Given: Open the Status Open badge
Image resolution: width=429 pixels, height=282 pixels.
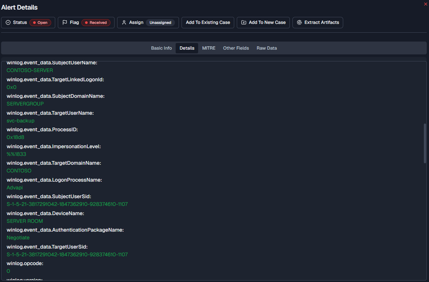Looking at the screenshot, I should click(x=40, y=22).
